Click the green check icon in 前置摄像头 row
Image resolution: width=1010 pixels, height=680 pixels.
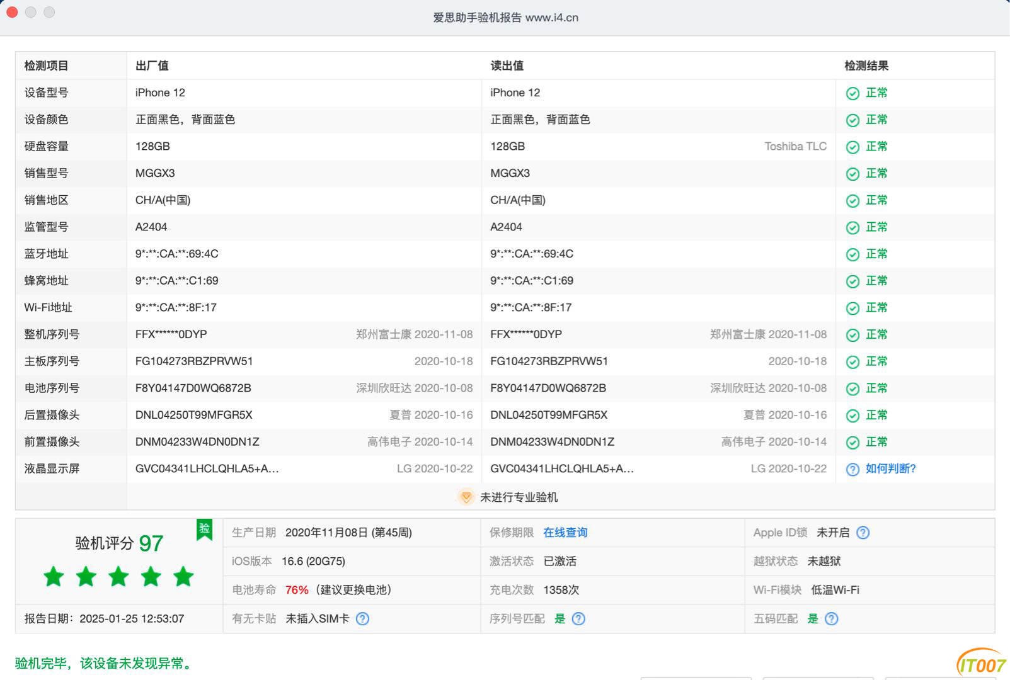coord(852,443)
